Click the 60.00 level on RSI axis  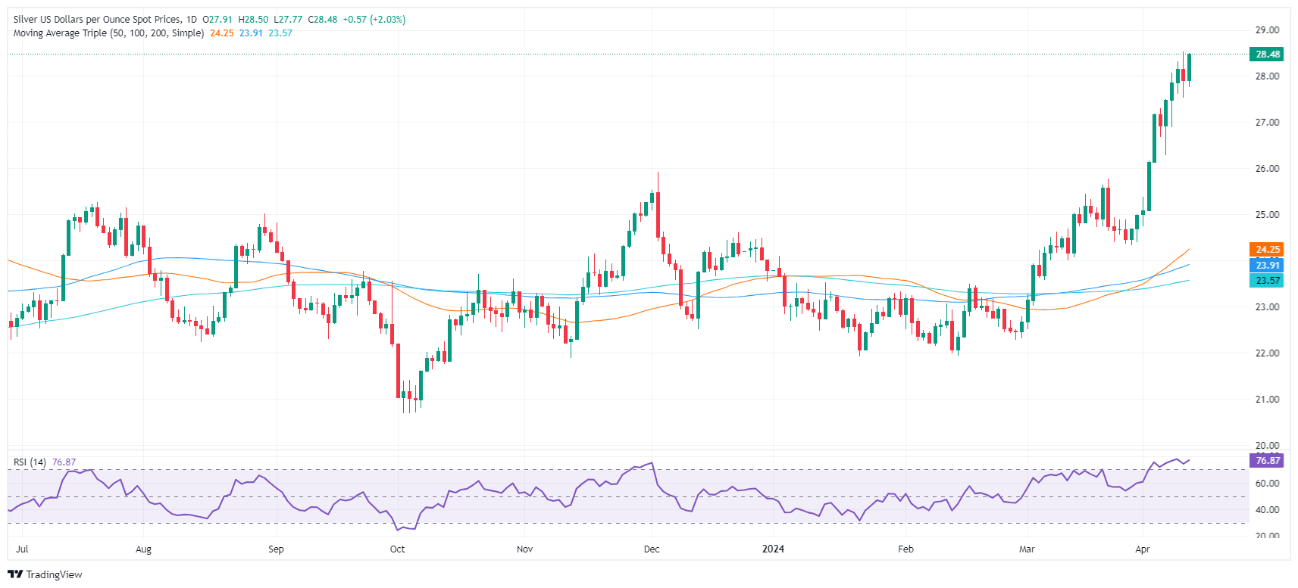coord(1267,483)
